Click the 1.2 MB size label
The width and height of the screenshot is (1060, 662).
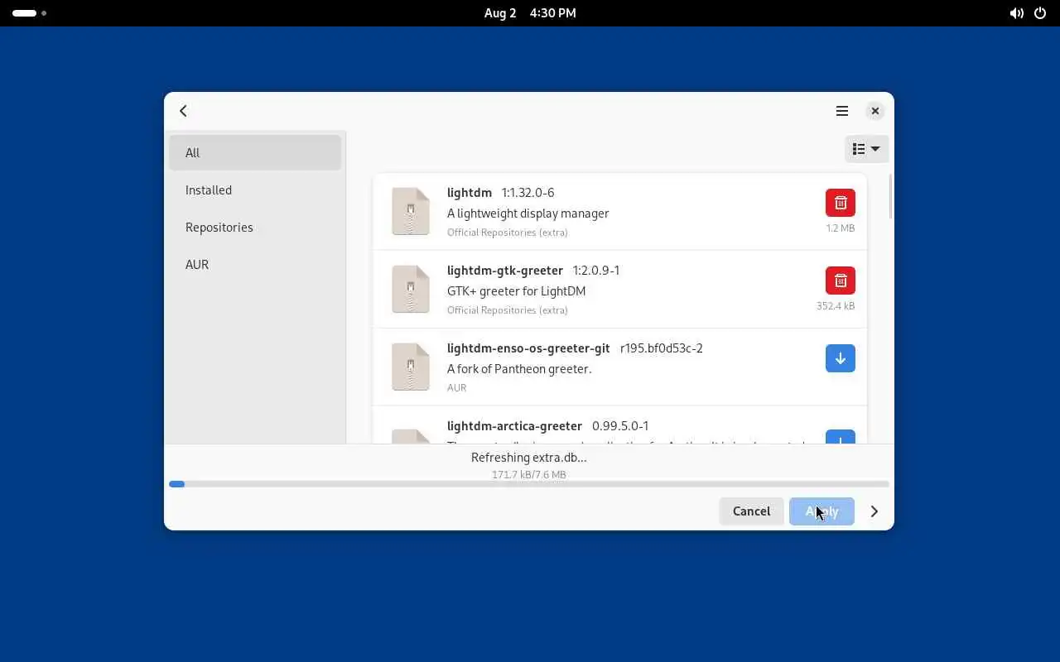pos(841,228)
